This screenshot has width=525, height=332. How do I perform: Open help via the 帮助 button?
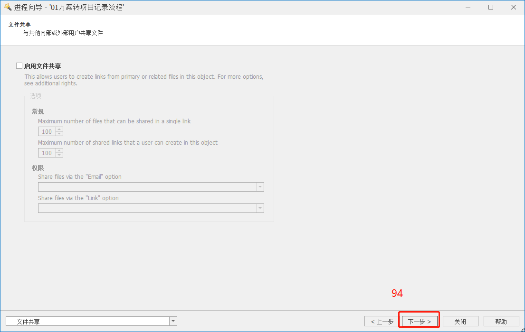(501, 322)
